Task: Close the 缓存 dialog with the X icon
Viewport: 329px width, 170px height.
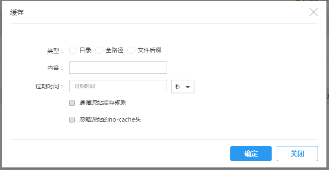Action: click(x=313, y=12)
